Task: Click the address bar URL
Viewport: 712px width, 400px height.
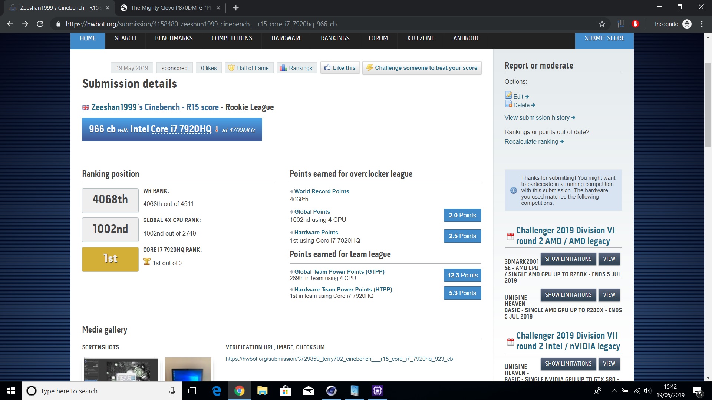Action: coord(201,24)
